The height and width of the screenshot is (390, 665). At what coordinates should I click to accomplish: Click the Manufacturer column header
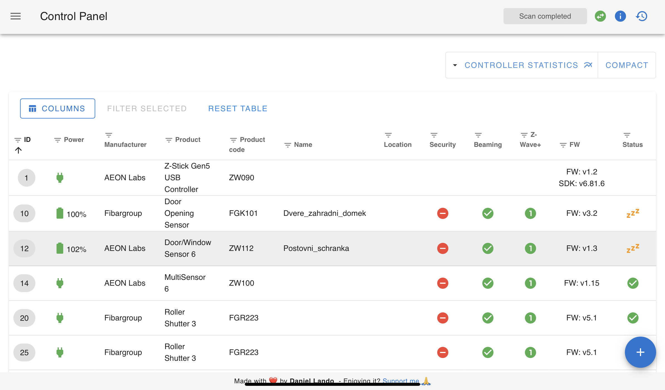125,145
